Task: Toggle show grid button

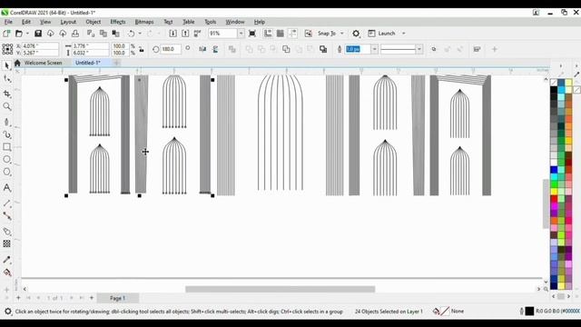Action: point(281,34)
